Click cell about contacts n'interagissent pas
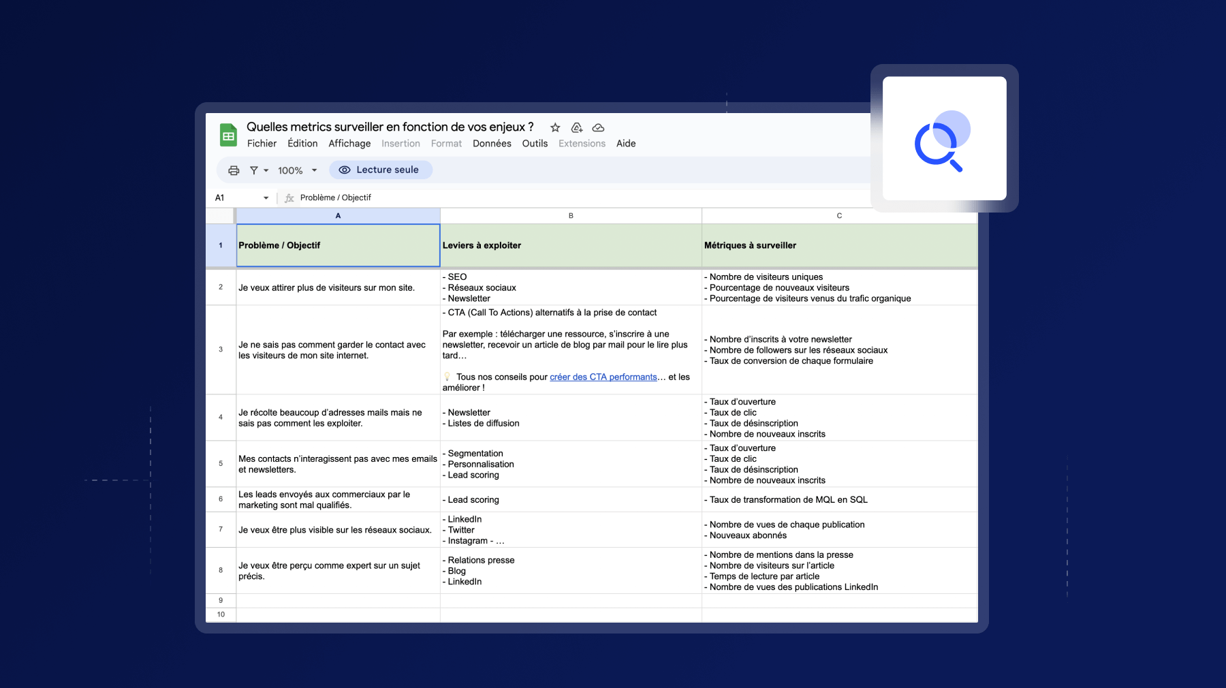The width and height of the screenshot is (1226, 688). click(338, 464)
